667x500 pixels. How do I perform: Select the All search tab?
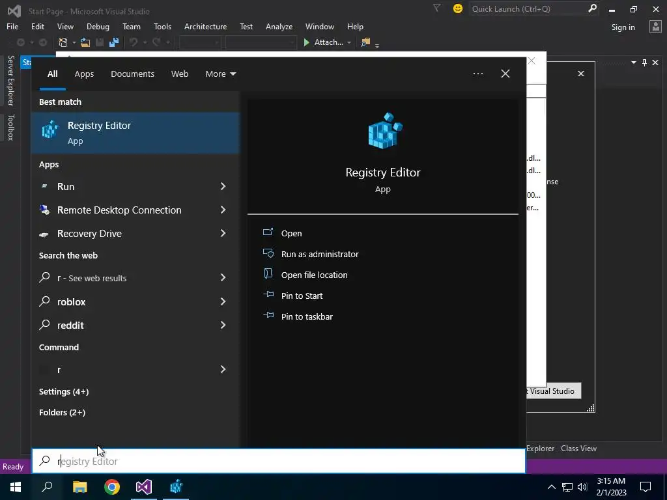(x=52, y=74)
